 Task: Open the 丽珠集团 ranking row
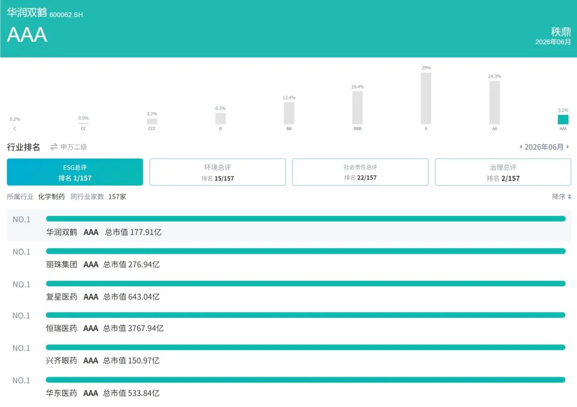(x=289, y=257)
